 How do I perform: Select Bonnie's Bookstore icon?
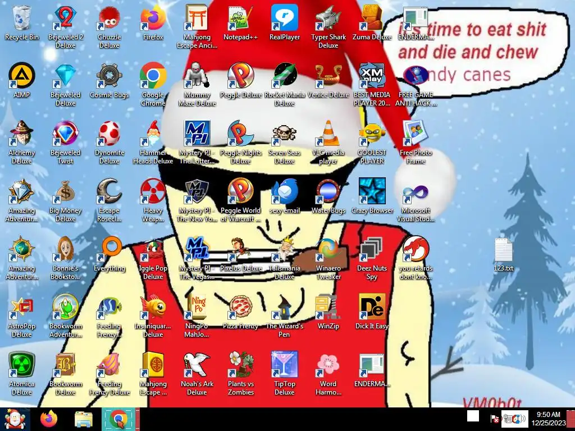click(x=65, y=258)
